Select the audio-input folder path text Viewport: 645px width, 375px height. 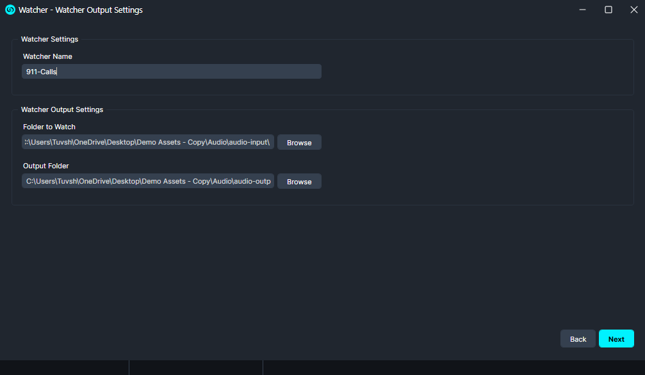(147, 142)
